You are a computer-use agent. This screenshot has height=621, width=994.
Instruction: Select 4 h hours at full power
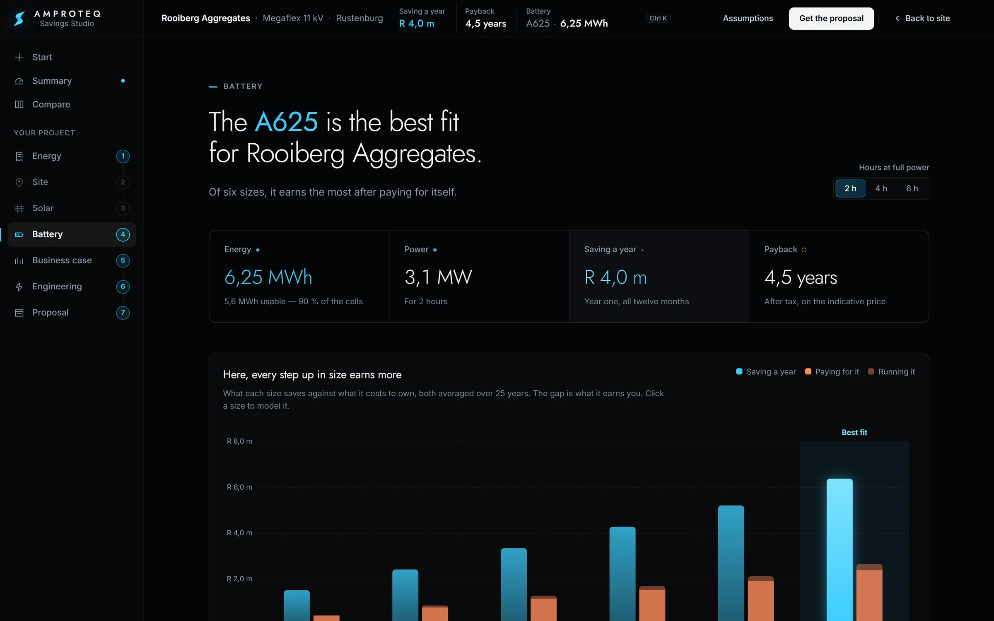click(881, 188)
